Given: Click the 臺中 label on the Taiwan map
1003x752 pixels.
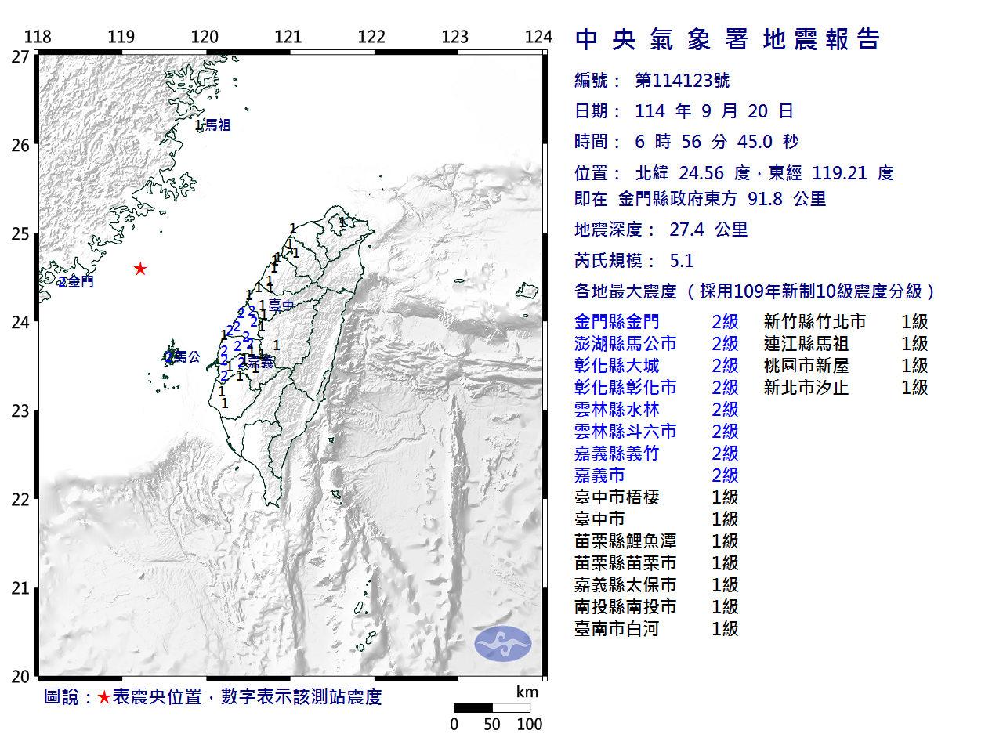Looking at the screenshot, I should pos(281,305).
